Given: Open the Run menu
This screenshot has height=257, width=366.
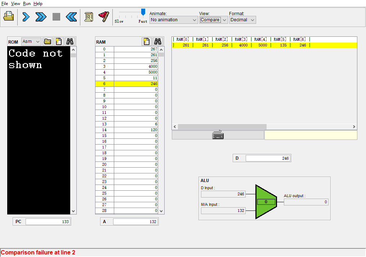Looking at the screenshot, I should pos(27,4).
